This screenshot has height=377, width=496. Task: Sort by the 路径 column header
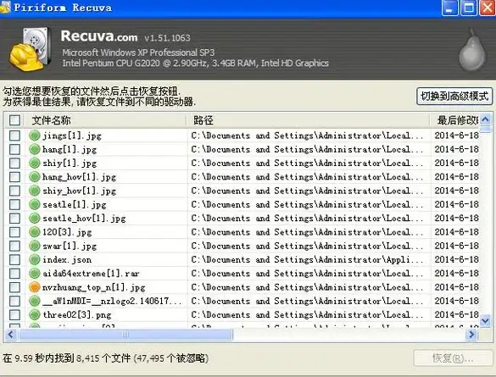[x=309, y=120]
